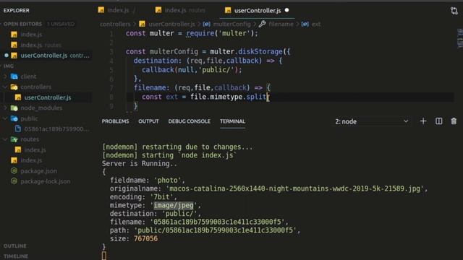Open index.js under routes folder
The width and height of the screenshot is (463, 260).
coord(35,149)
